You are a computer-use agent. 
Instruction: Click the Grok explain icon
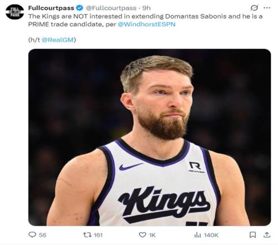click(x=254, y=8)
